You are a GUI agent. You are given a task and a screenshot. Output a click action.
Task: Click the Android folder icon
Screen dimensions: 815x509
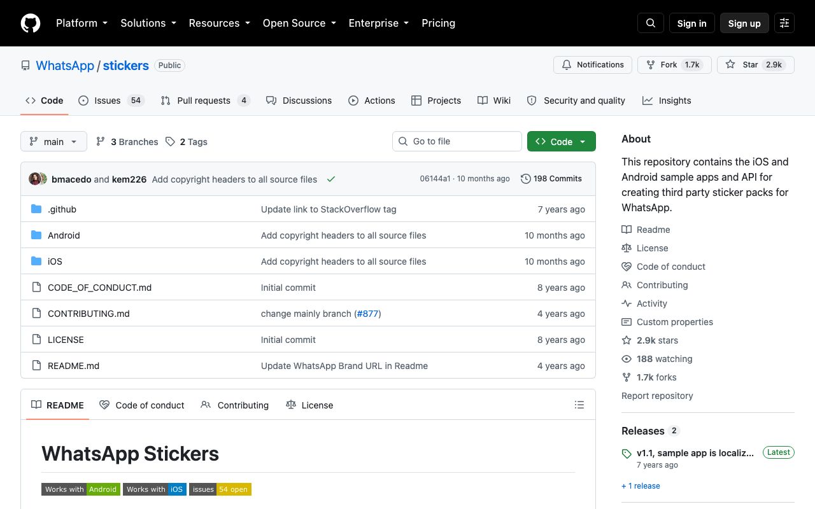tap(36, 235)
